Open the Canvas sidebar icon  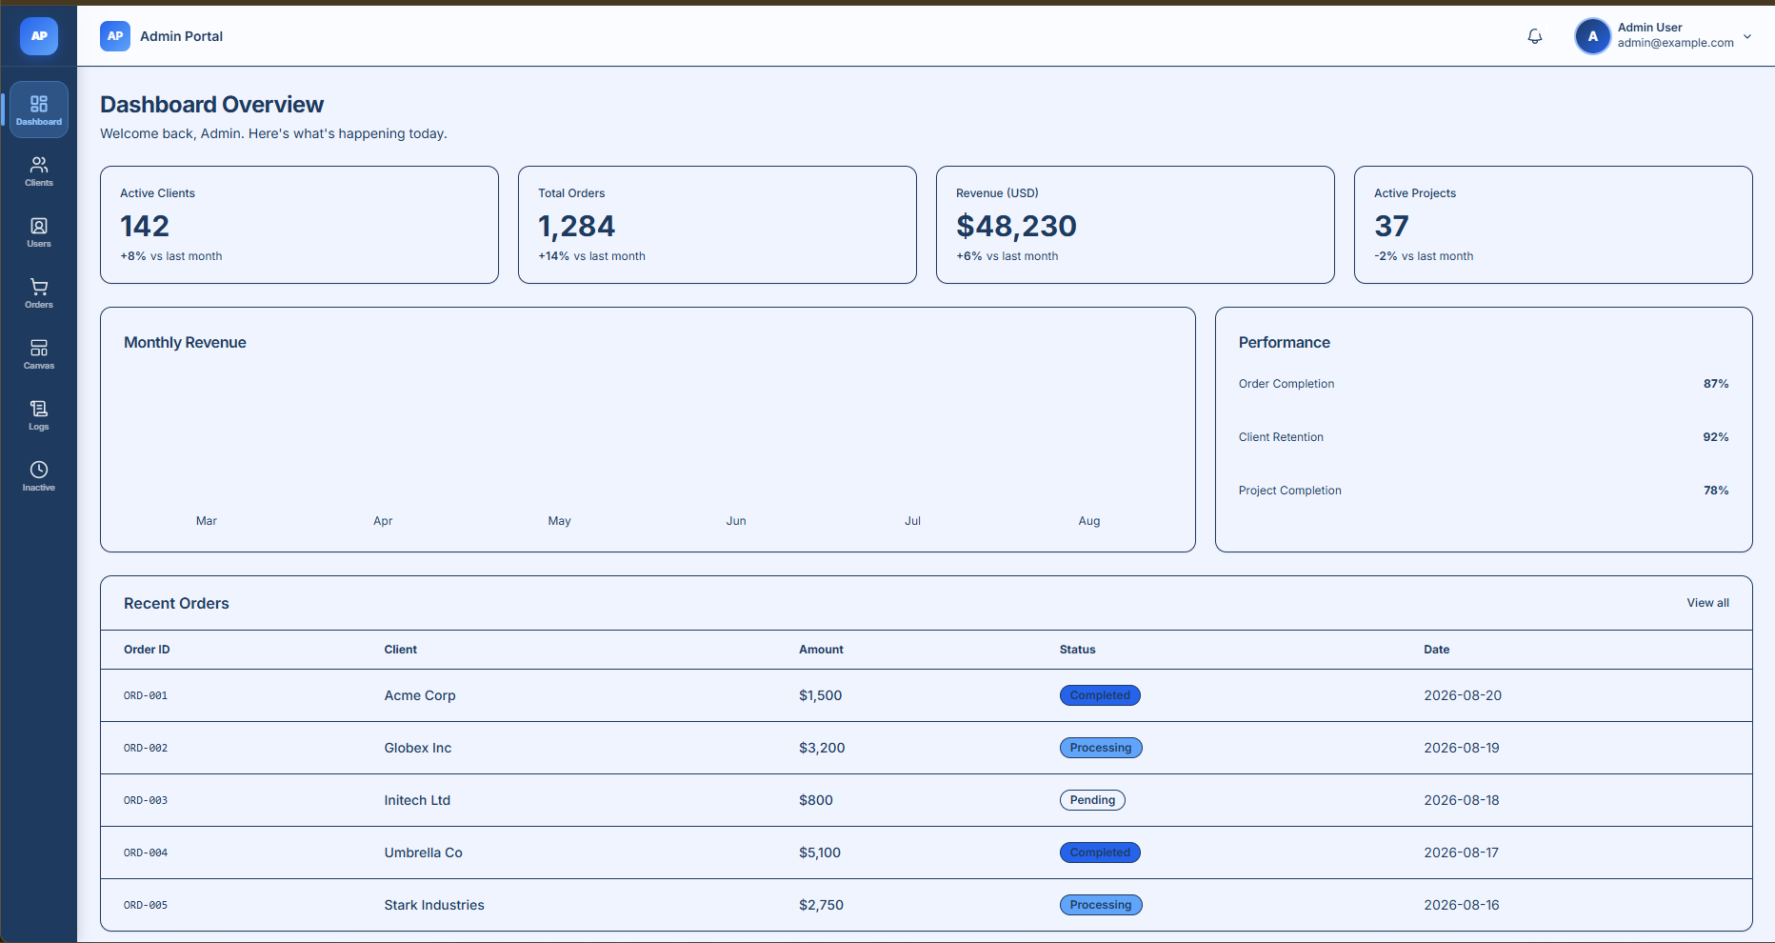[x=39, y=353]
